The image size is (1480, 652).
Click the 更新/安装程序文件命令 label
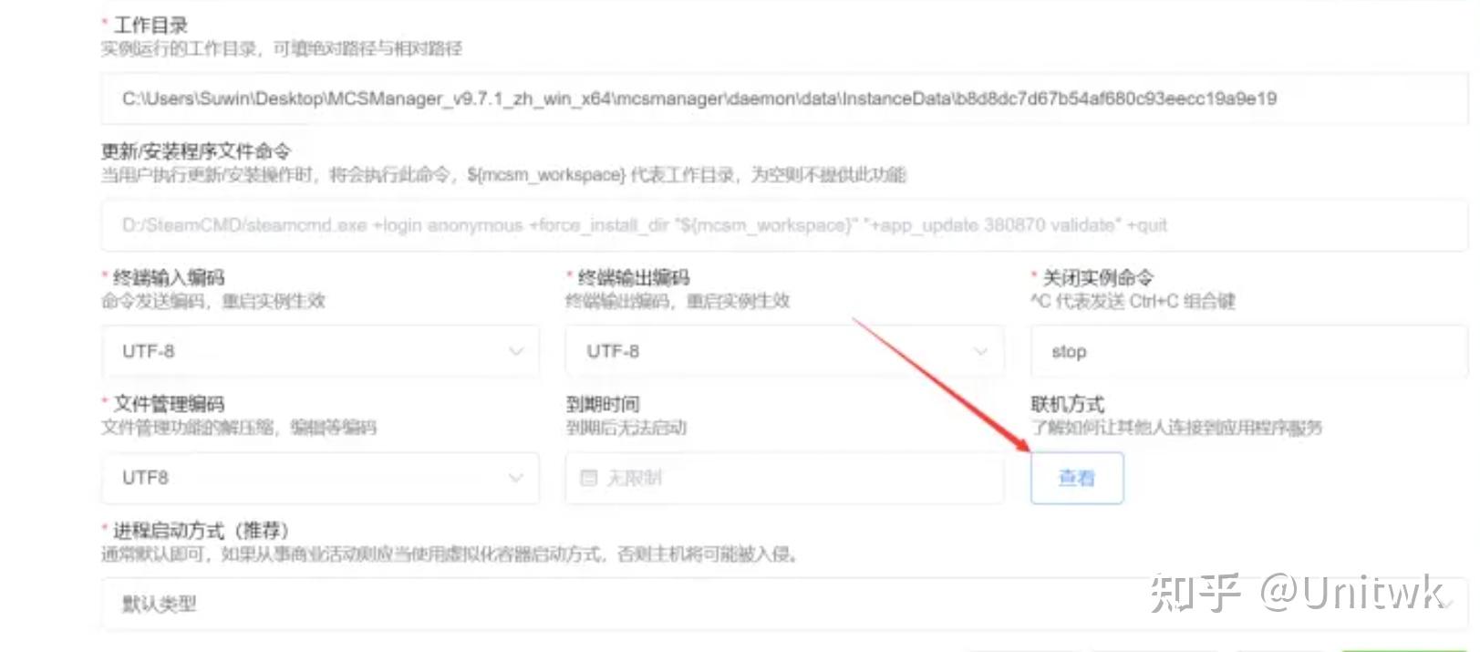tap(196, 151)
